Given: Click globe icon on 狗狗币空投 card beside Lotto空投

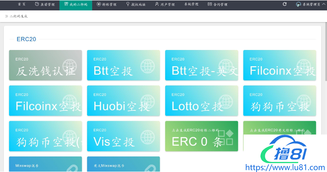Looking at the screenshot, I should (304, 102).
